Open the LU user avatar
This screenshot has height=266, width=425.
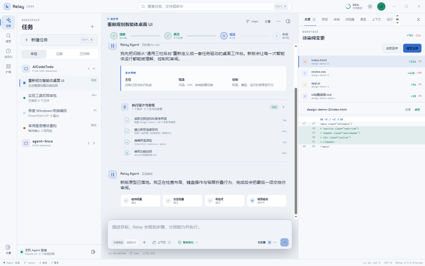click(x=381, y=6)
